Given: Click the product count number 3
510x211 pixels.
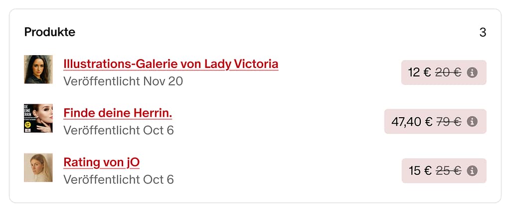Looking at the screenshot, I should [x=483, y=33].
